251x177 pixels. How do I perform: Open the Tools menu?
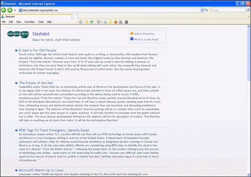point(41,22)
